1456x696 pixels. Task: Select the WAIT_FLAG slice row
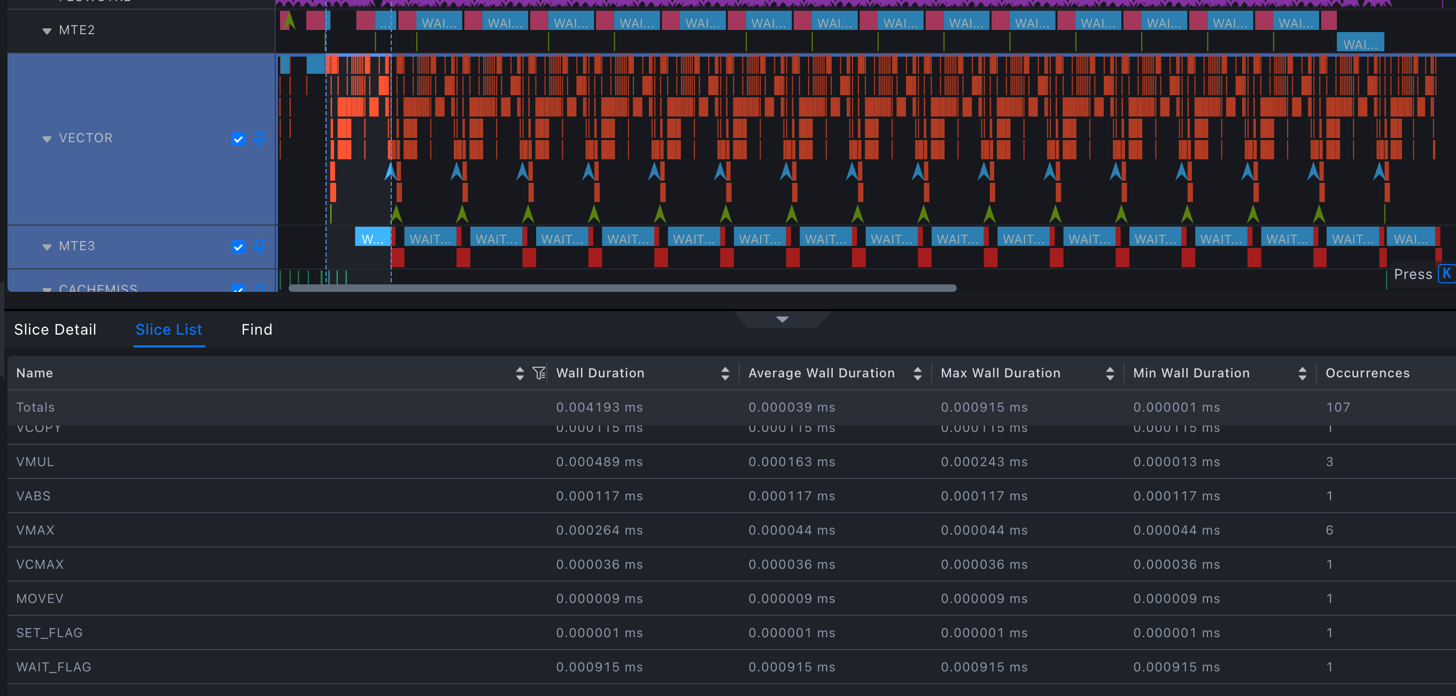pos(731,667)
